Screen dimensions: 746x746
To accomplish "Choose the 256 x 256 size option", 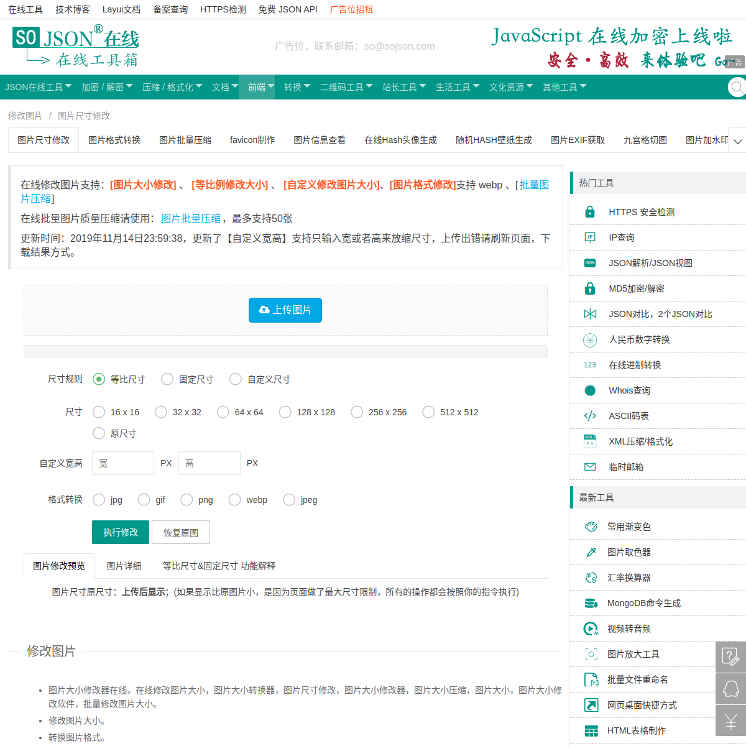I will (357, 412).
